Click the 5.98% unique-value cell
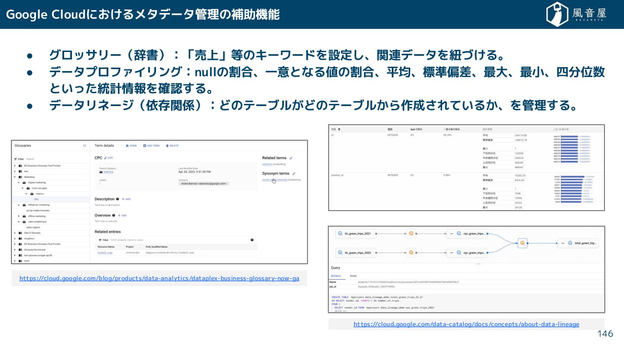Screen dimensions: 624x351 [447, 175]
